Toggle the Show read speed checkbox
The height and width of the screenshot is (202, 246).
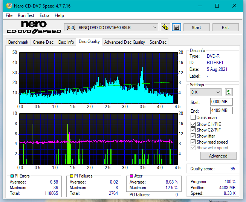pyautogui.click(x=193, y=142)
